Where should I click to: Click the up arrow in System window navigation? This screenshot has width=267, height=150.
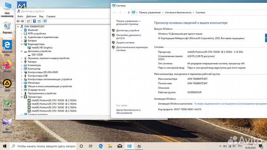(129, 13)
